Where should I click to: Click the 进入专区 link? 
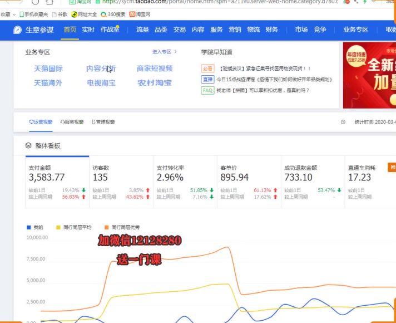[165, 52]
